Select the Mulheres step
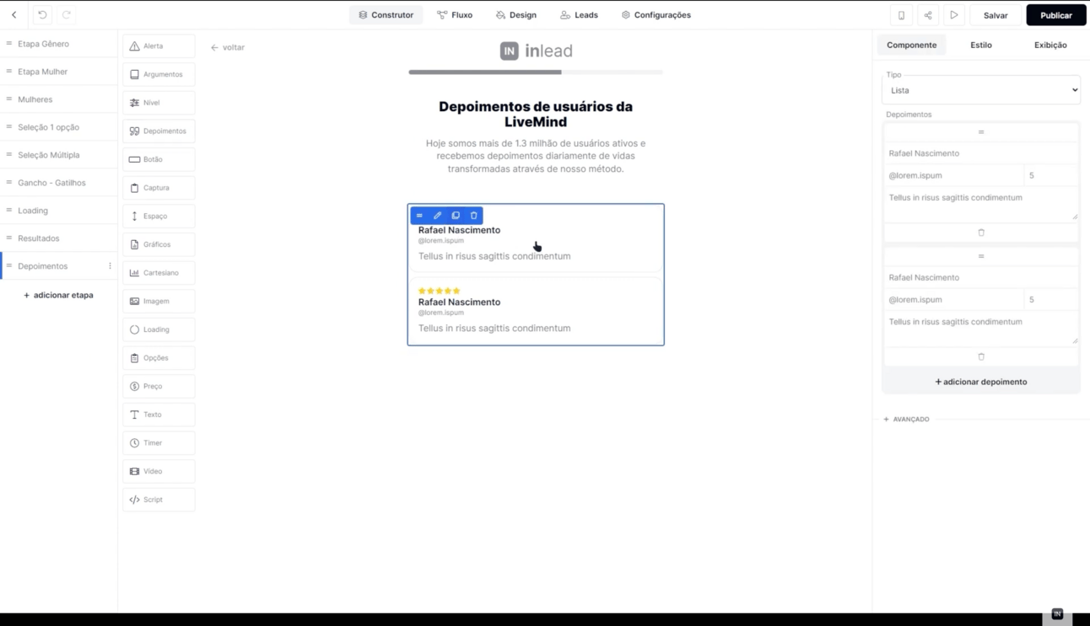This screenshot has width=1090, height=626. coord(59,99)
